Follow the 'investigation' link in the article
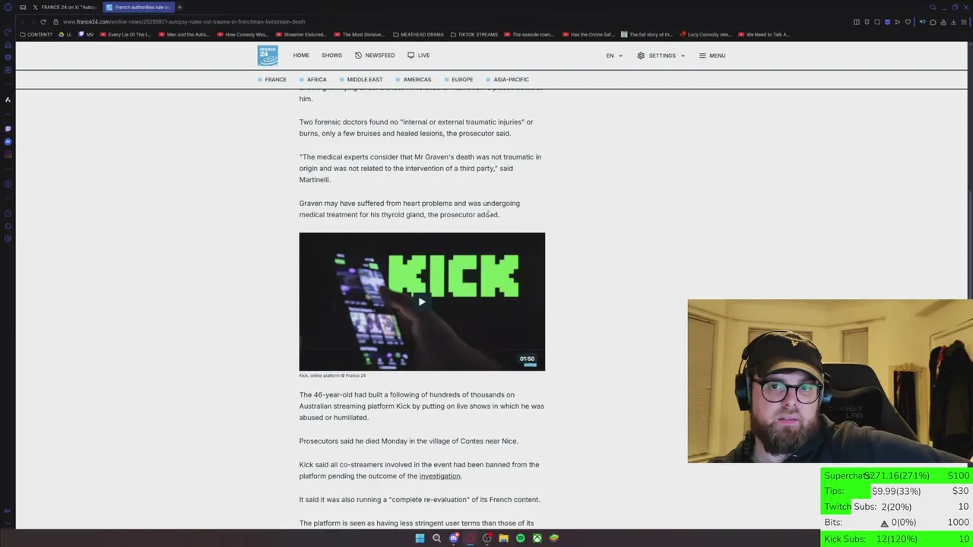Image resolution: width=973 pixels, height=547 pixels. (440, 476)
